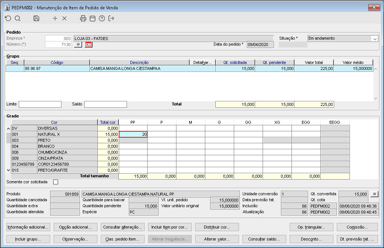Click Grade list scroll up arrow
Screen dimensions: 384x248
8,128
